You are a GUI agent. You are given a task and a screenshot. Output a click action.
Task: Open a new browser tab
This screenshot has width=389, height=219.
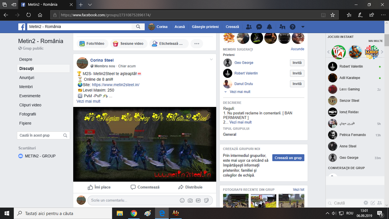[81, 5]
